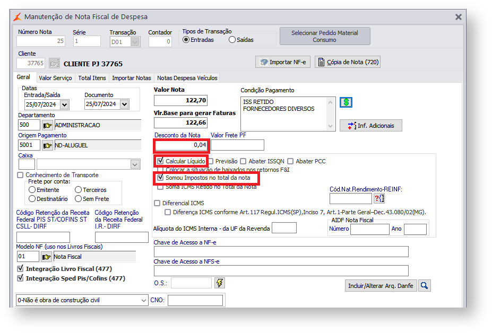Open the Entrada/Saída date dropdown
This screenshot has height=333, width=492.
(64, 104)
